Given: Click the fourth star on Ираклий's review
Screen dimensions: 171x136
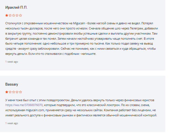Looking at the screenshot, I should point(17,15).
